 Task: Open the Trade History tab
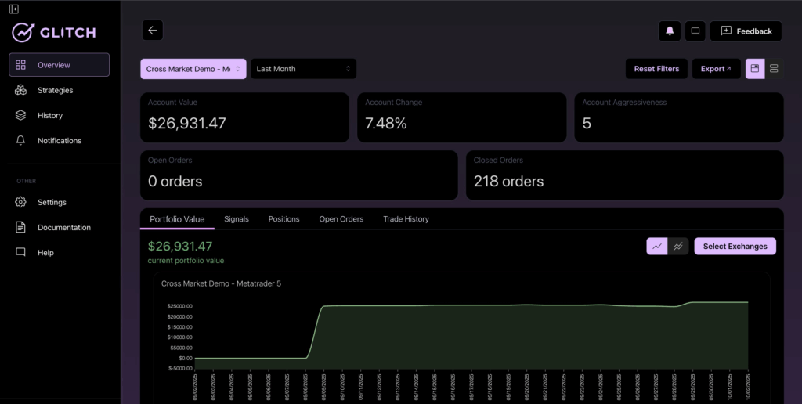(x=406, y=219)
